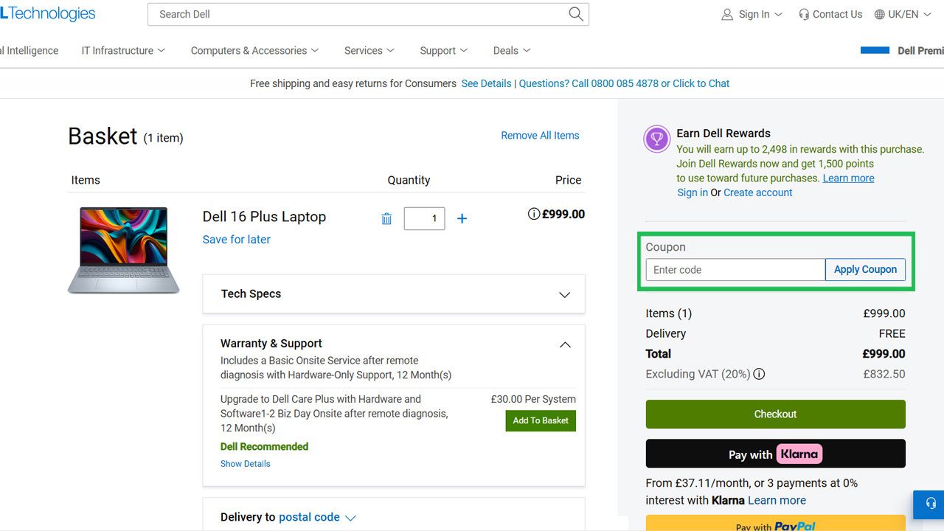Screen dimensions: 944x531
Task: Click the Apply Coupon button
Action: point(865,269)
